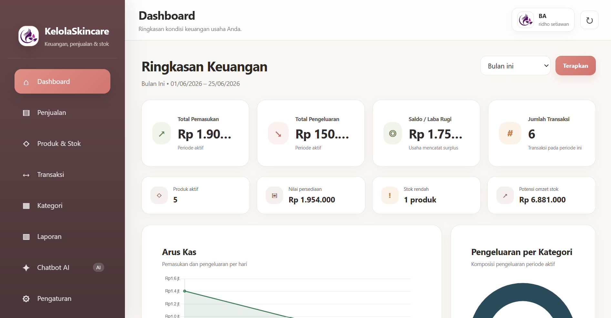Click the Rp1.4 jt data point on chart
Image resolution: width=611 pixels, height=318 pixels.
(x=185, y=291)
